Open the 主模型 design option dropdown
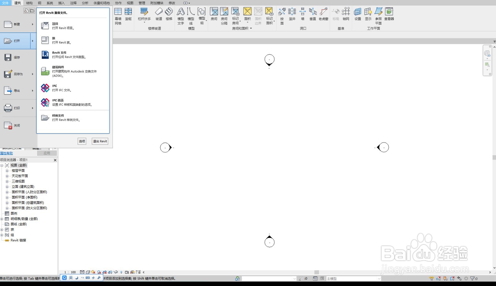 353,279
